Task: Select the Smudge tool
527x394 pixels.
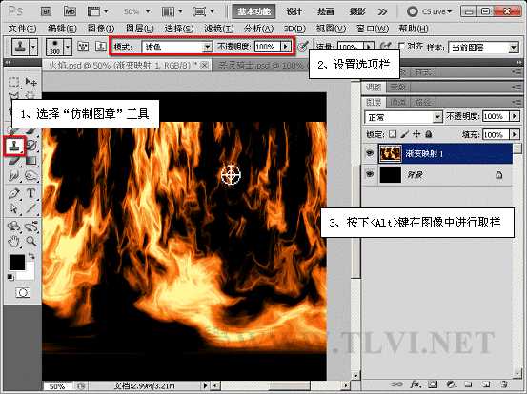Action: (13, 175)
